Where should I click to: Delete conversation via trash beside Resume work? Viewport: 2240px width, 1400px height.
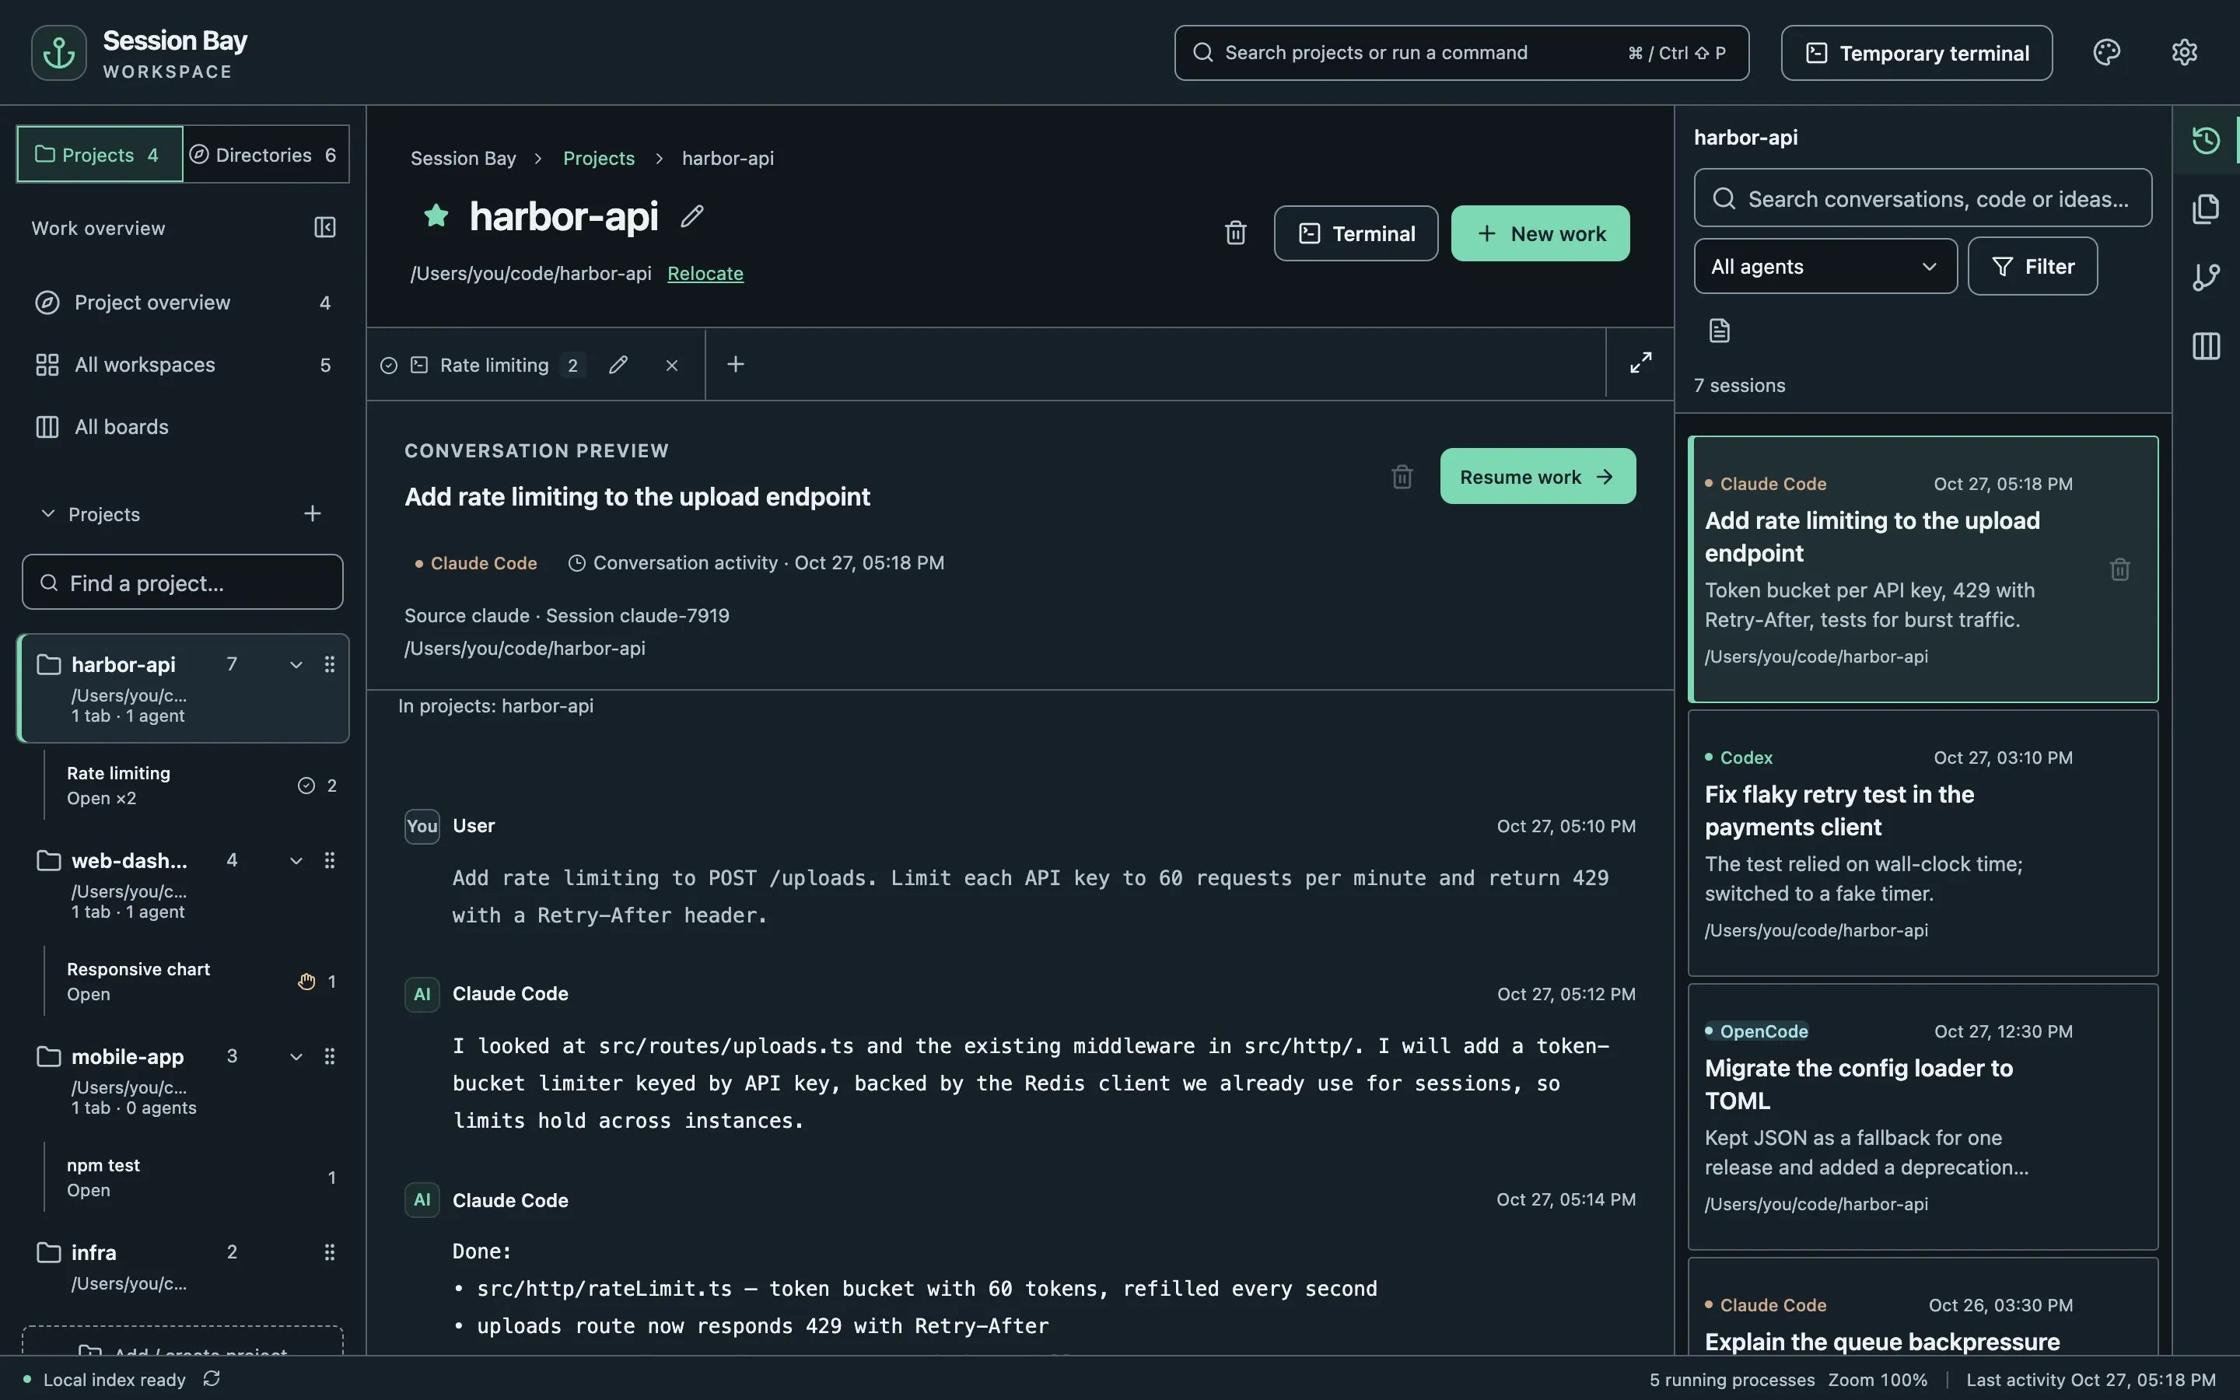pos(1402,477)
